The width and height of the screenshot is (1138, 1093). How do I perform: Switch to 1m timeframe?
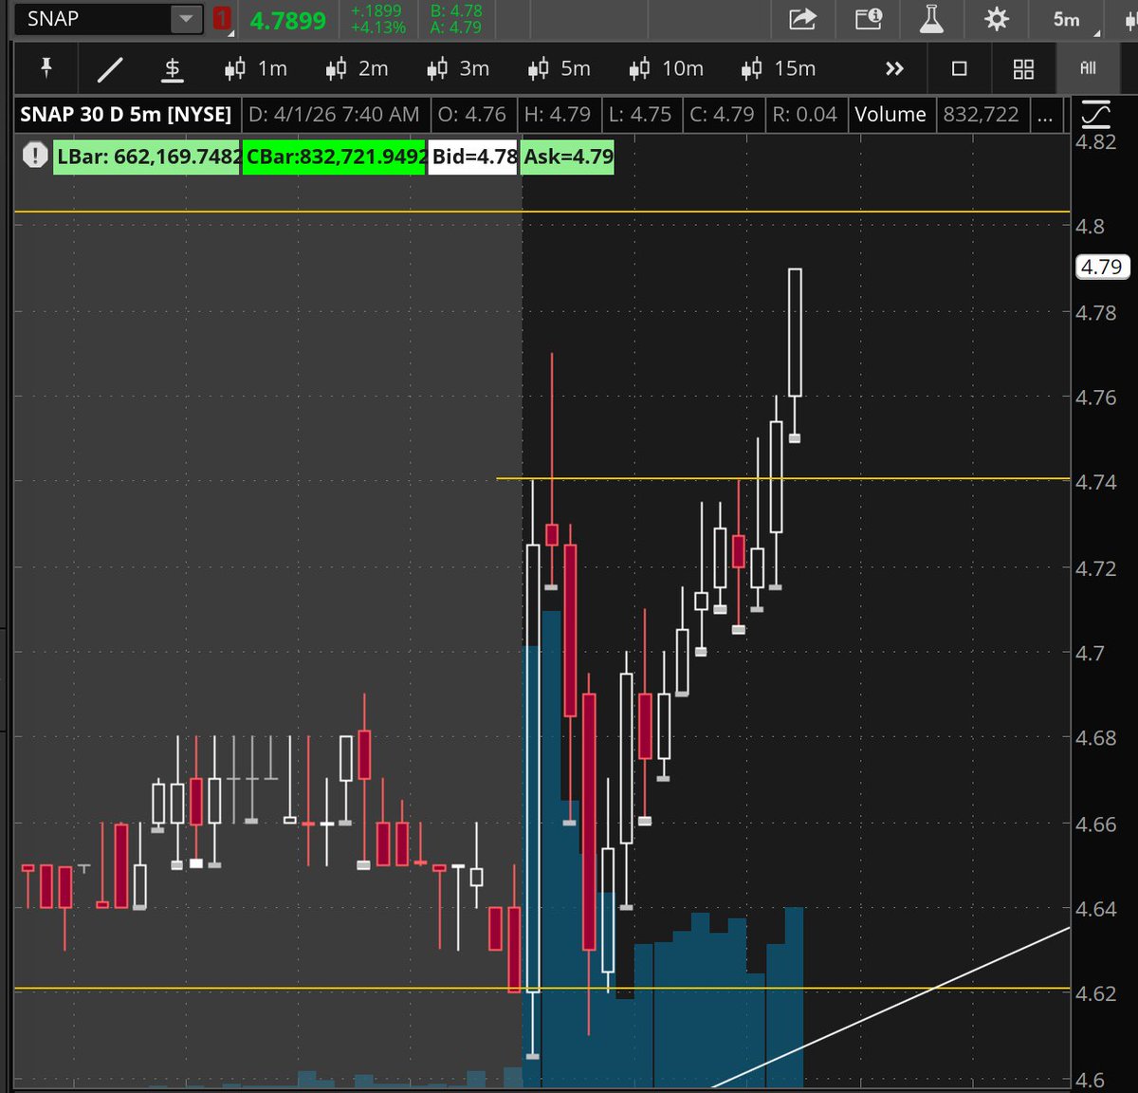coord(255,68)
